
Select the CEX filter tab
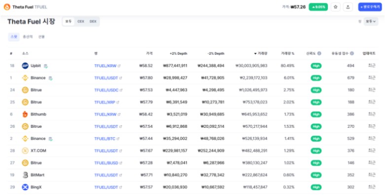coord(81,21)
